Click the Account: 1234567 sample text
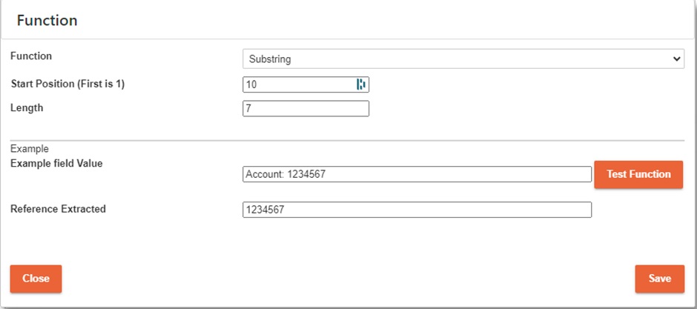 [285, 174]
